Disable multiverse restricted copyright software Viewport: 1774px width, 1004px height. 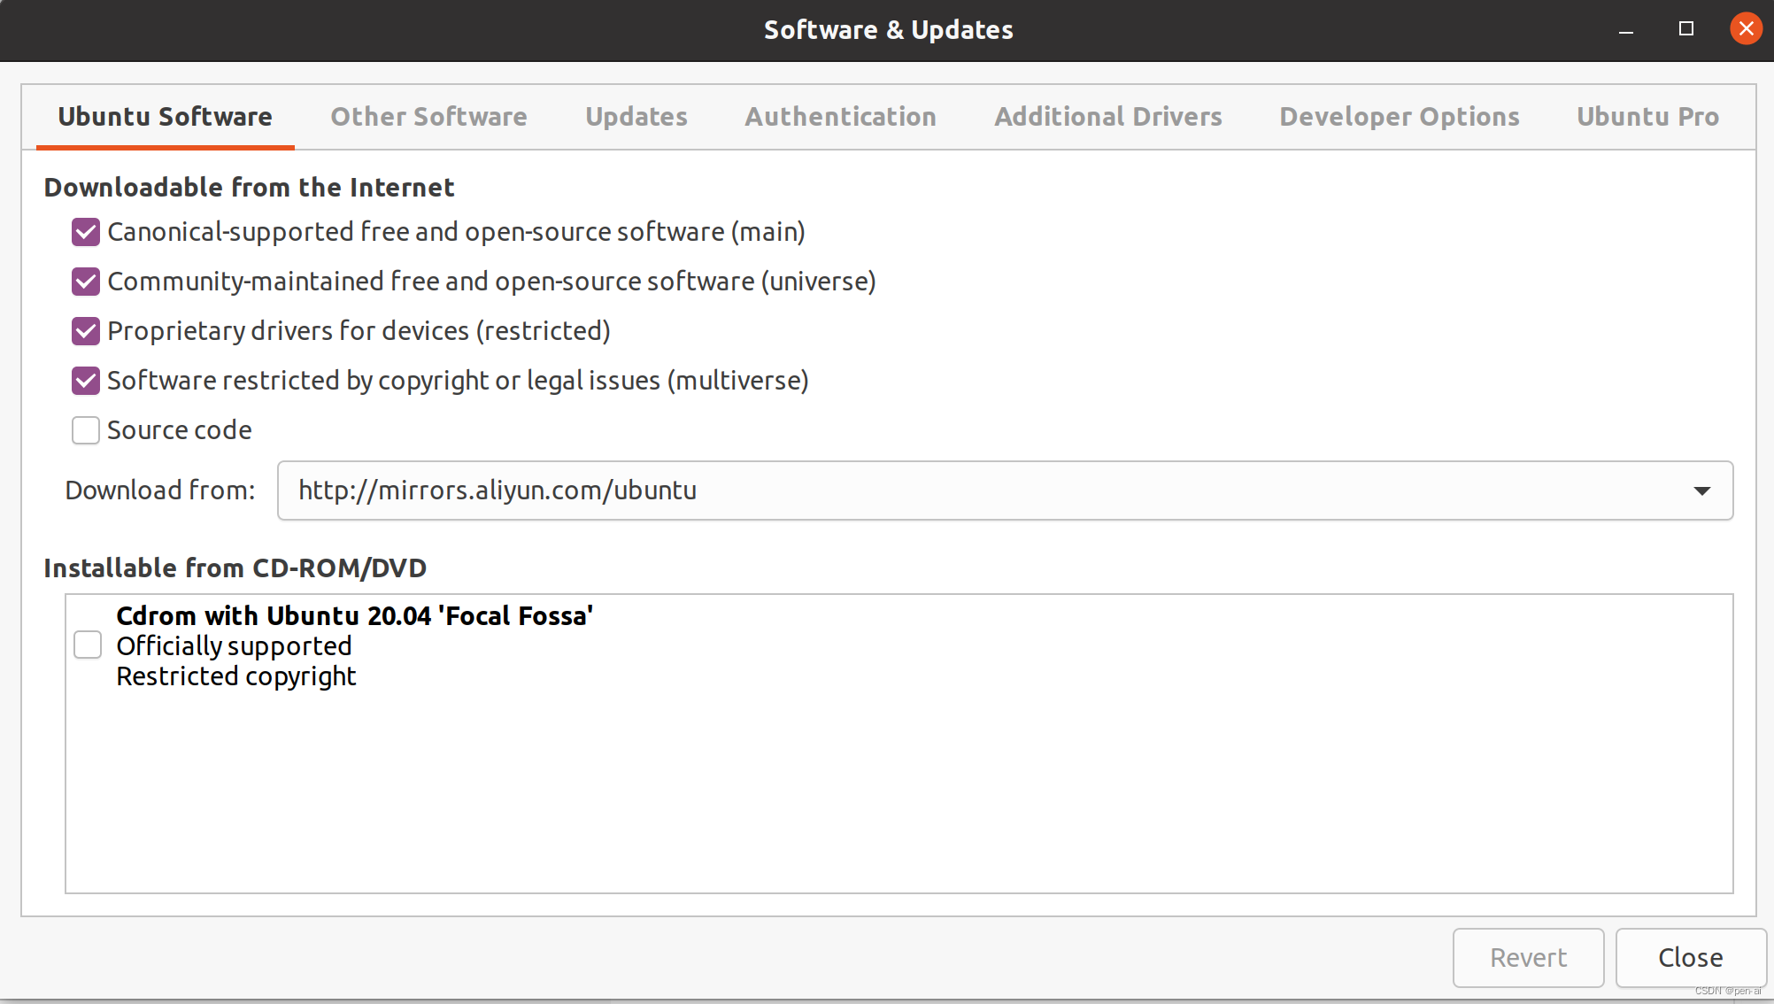(85, 380)
